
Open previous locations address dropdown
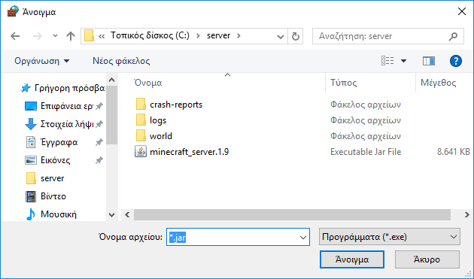click(x=280, y=37)
